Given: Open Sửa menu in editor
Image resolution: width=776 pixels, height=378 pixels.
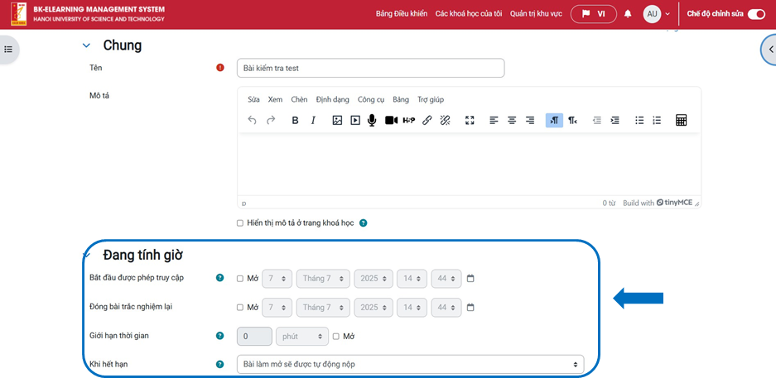Looking at the screenshot, I should tap(254, 99).
